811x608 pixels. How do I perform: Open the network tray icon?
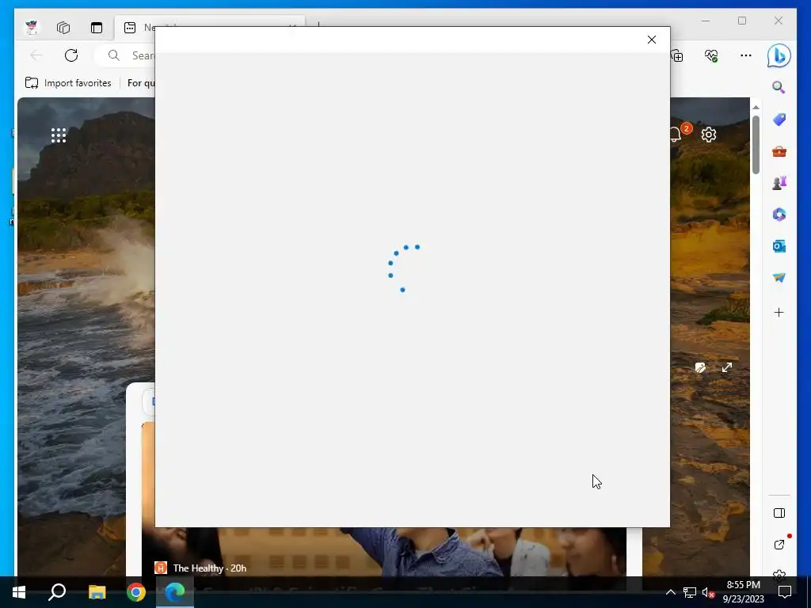[x=690, y=592]
